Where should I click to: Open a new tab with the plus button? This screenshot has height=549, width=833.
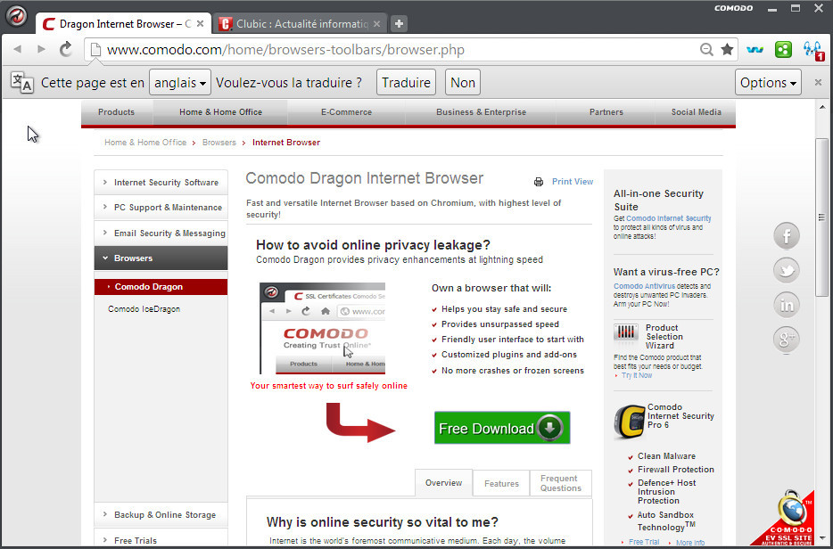point(399,23)
